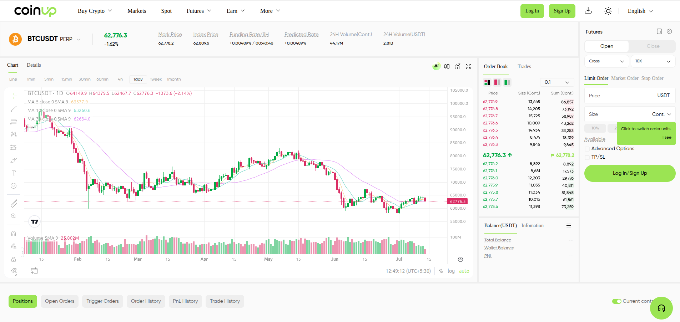Viewport: 680px width, 322px height.
Task: Select the Stop Order tab
Action: [652, 78]
